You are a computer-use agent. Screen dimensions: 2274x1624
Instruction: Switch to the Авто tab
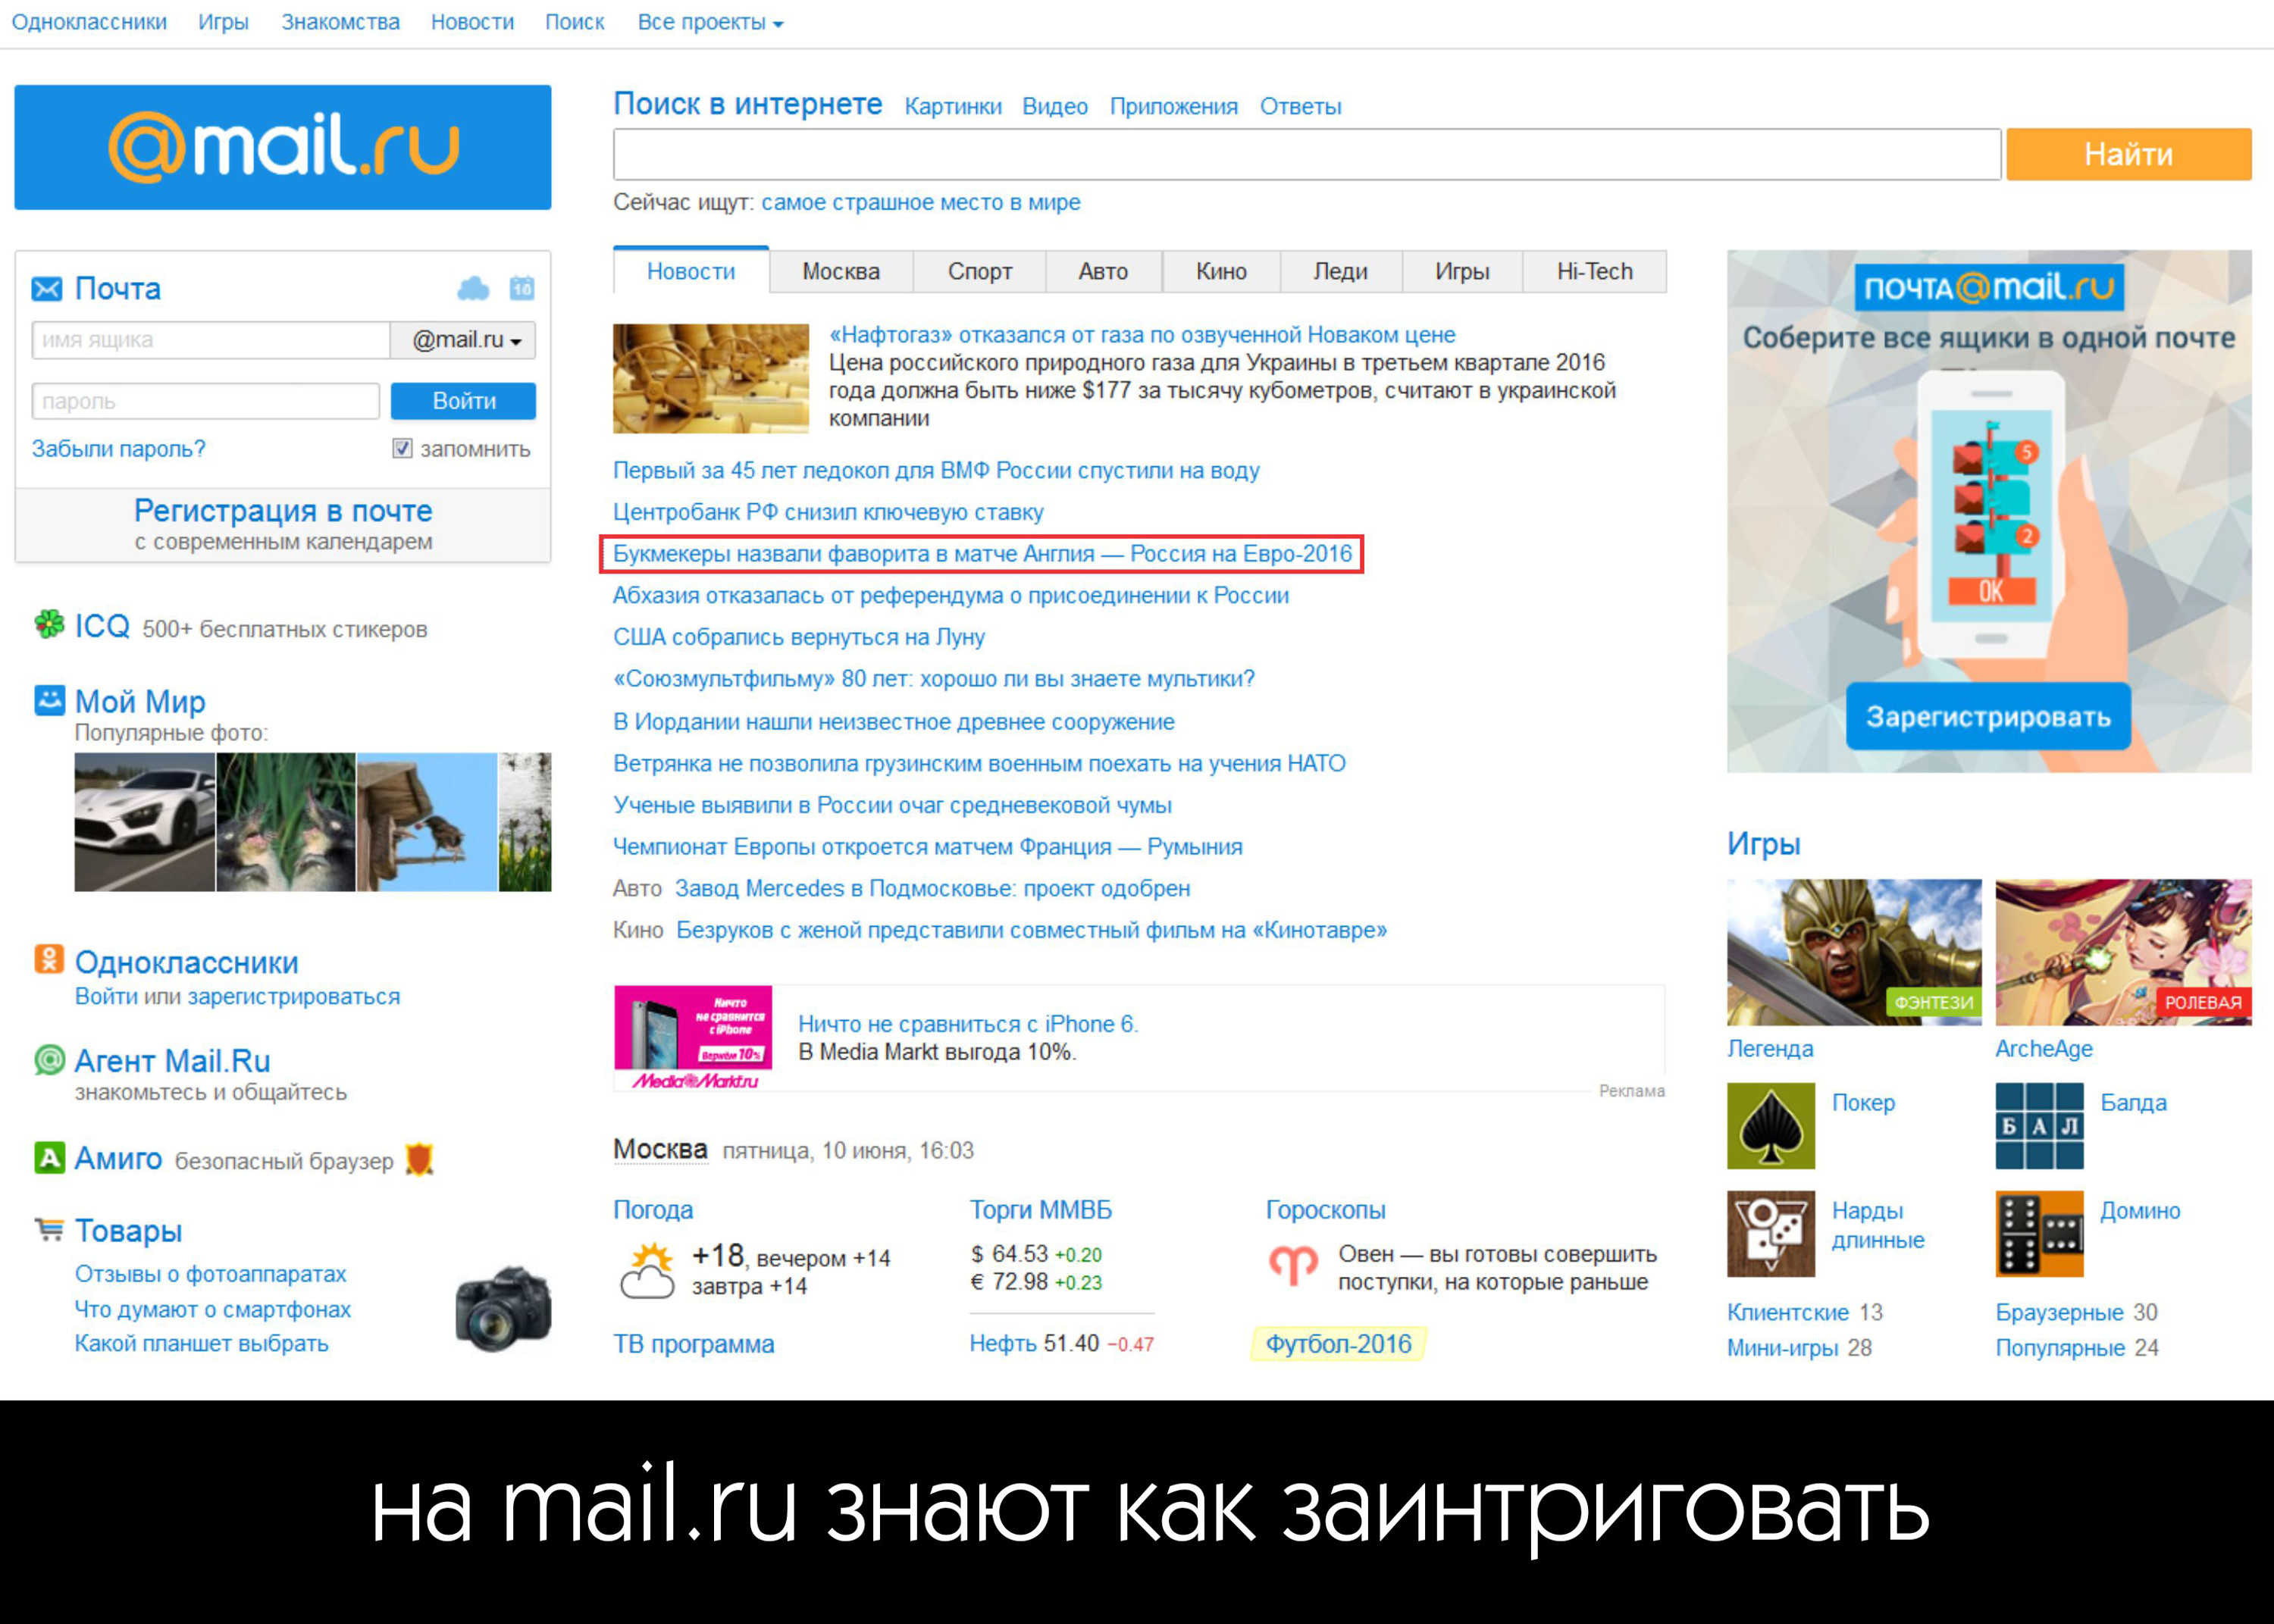tap(1104, 271)
